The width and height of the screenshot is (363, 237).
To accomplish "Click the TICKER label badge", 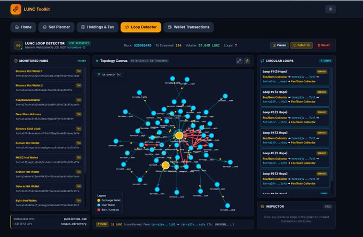I will 102,224.
